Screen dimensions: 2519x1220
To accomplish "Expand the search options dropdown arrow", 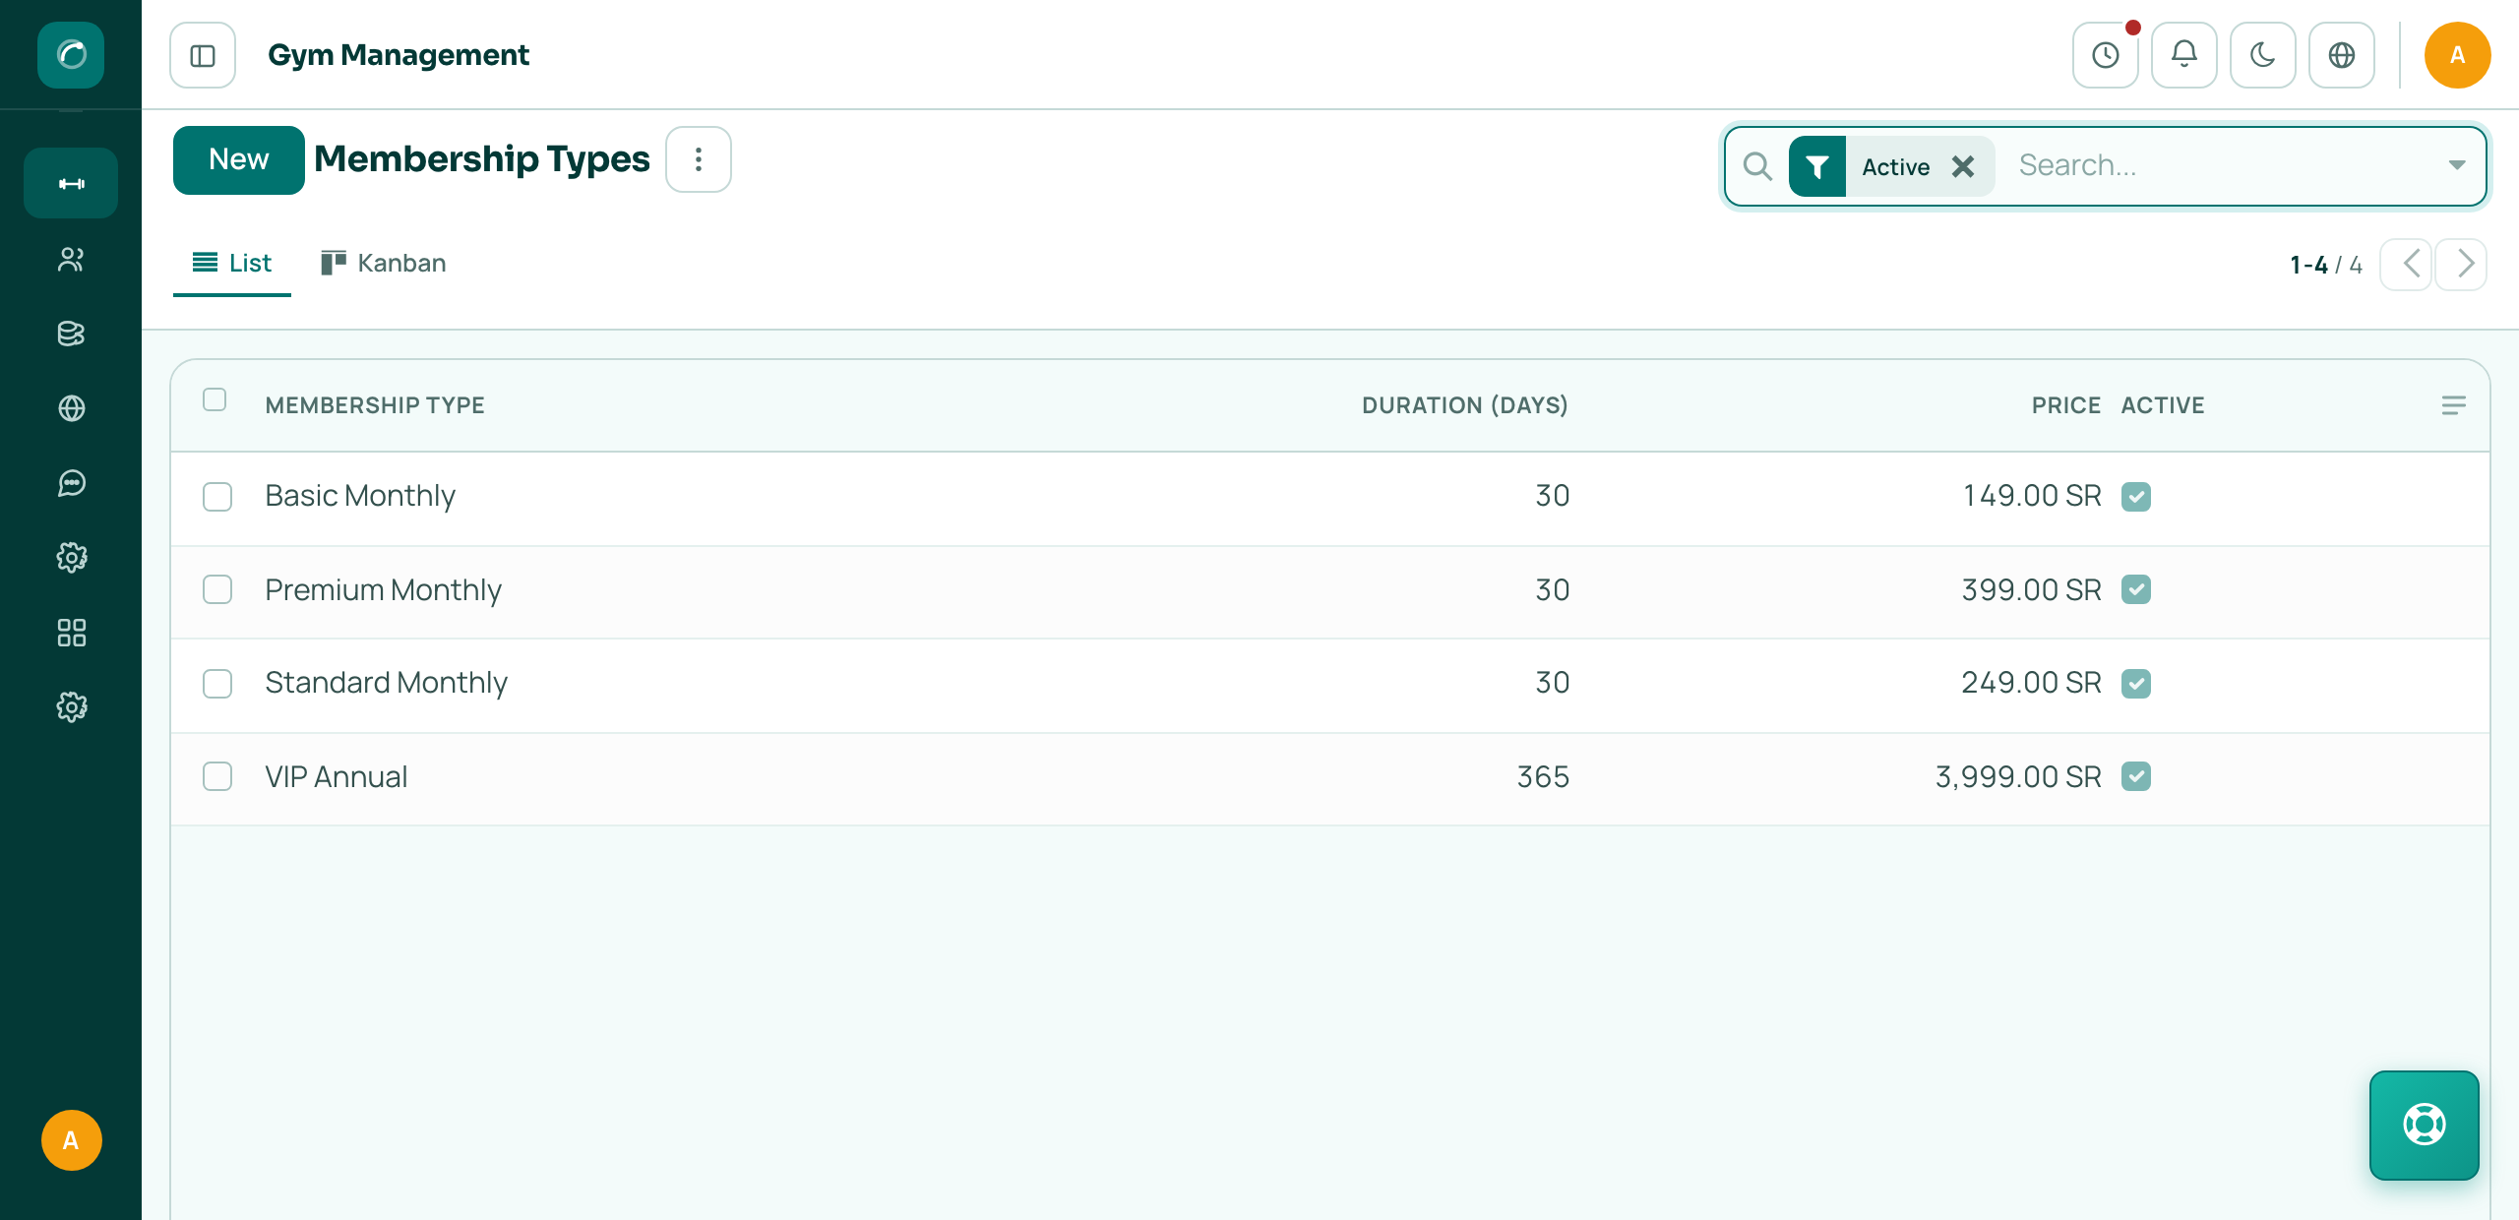I will coord(2457,165).
